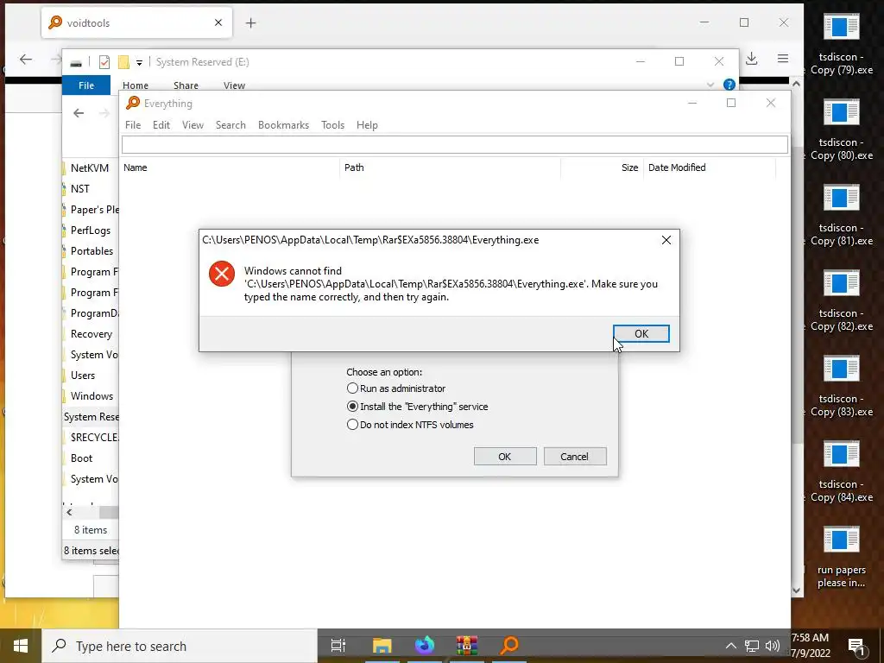Open run papers please desktop icon
Viewport: 884px width, 663px height.
tap(841, 559)
